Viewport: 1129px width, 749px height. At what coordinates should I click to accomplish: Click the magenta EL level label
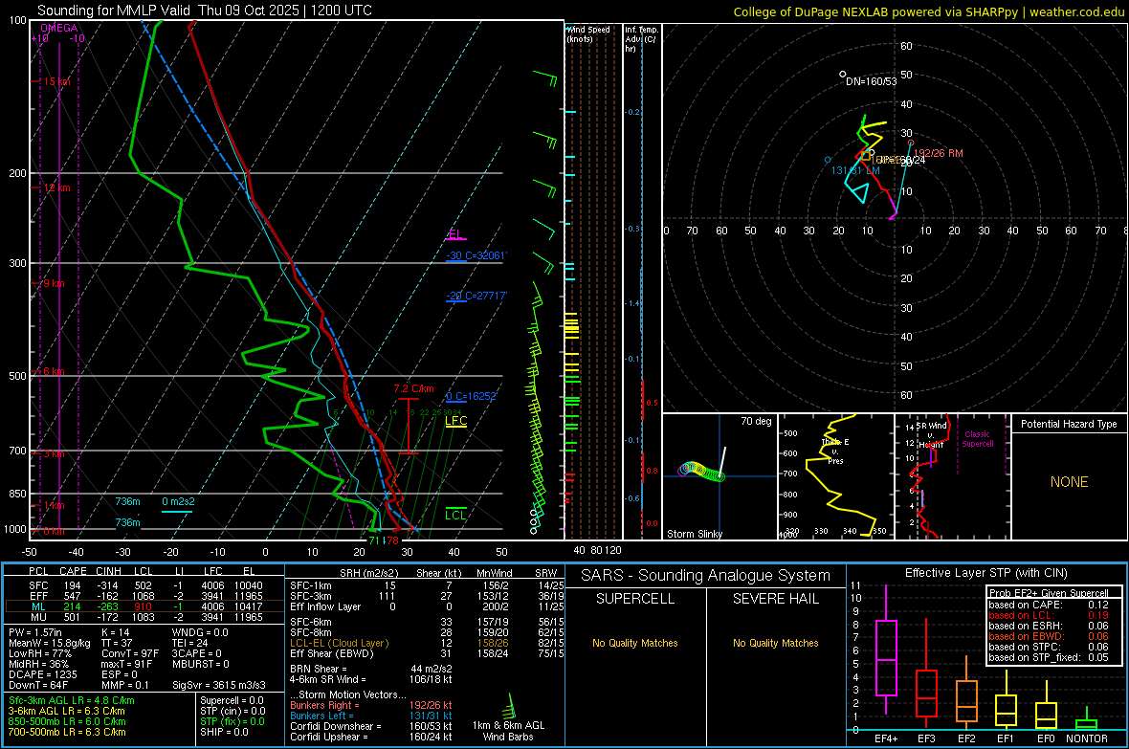[455, 233]
